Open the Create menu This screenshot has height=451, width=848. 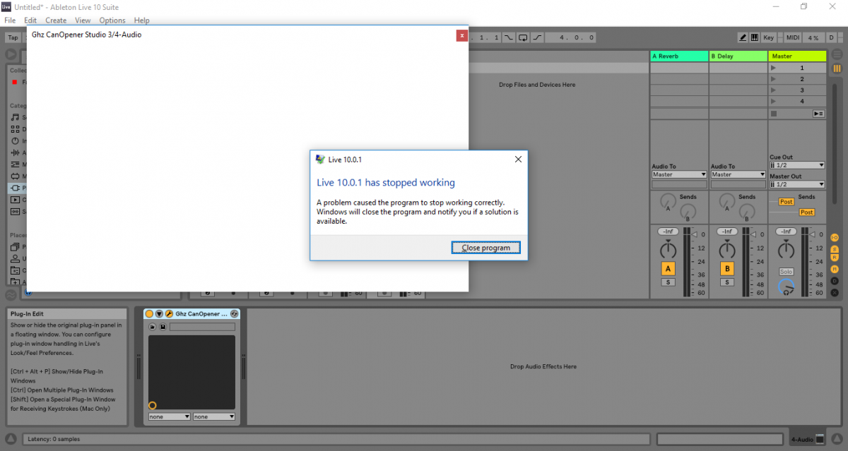coord(56,20)
